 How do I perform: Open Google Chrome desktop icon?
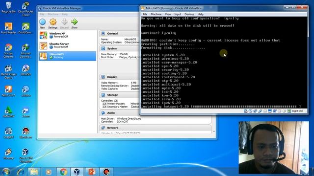click(x=8, y=51)
